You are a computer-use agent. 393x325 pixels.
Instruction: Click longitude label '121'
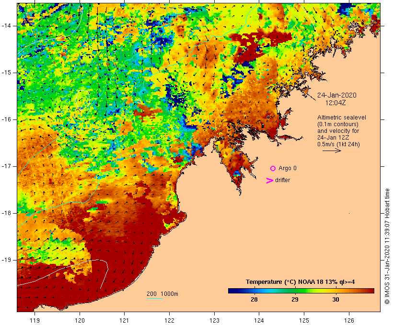124,320
